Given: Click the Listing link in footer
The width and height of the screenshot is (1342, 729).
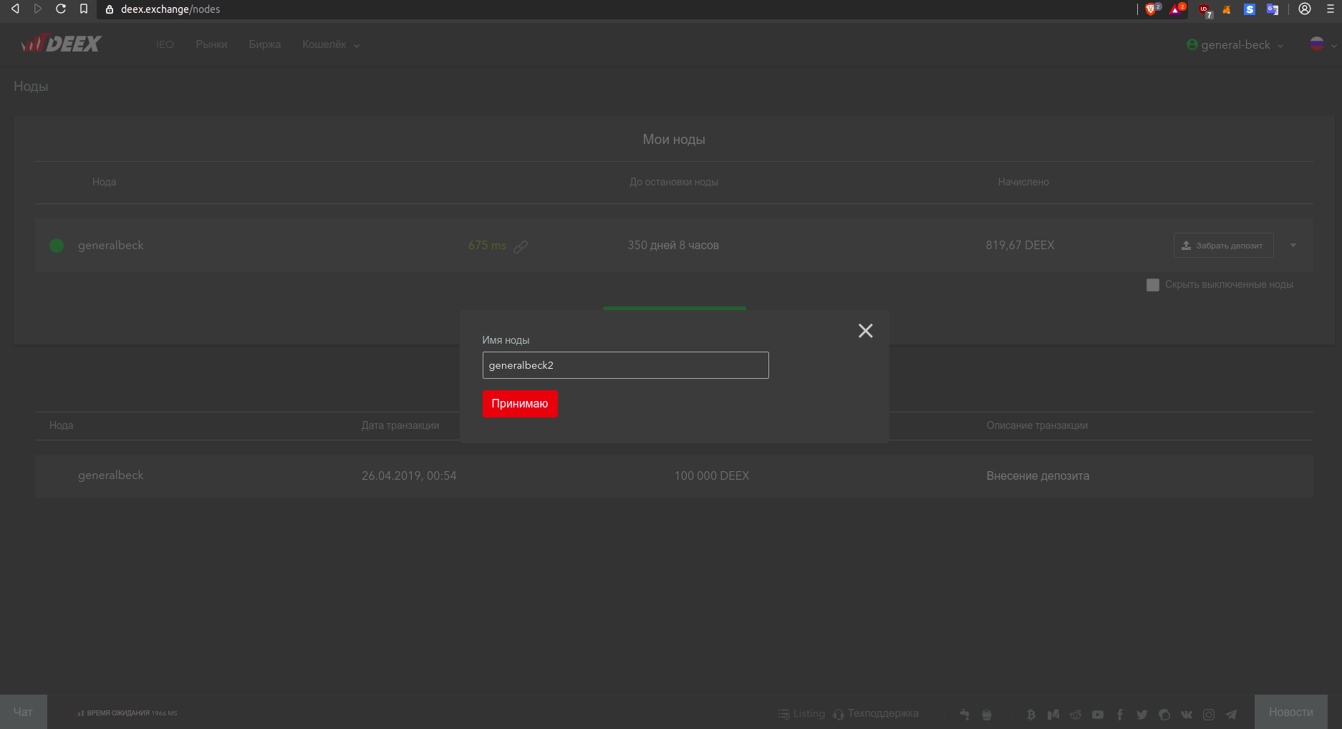Looking at the screenshot, I should pos(801,714).
